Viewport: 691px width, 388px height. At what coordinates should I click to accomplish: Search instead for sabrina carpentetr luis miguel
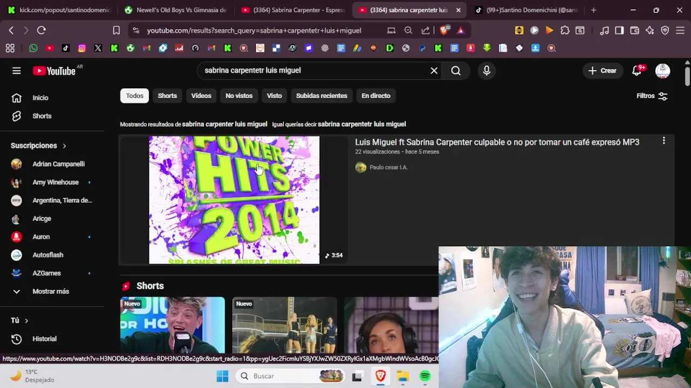click(x=362, y=124)
